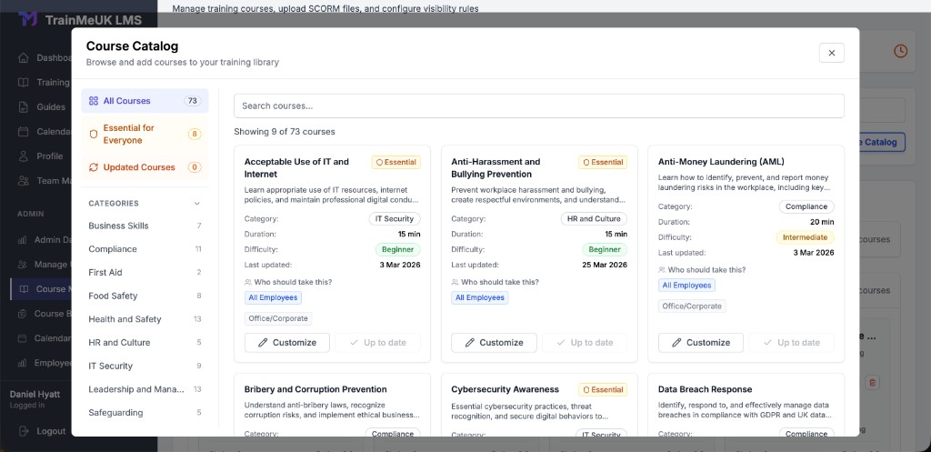
Task: Select the Updated Courses filter
Action: [145, 167]
